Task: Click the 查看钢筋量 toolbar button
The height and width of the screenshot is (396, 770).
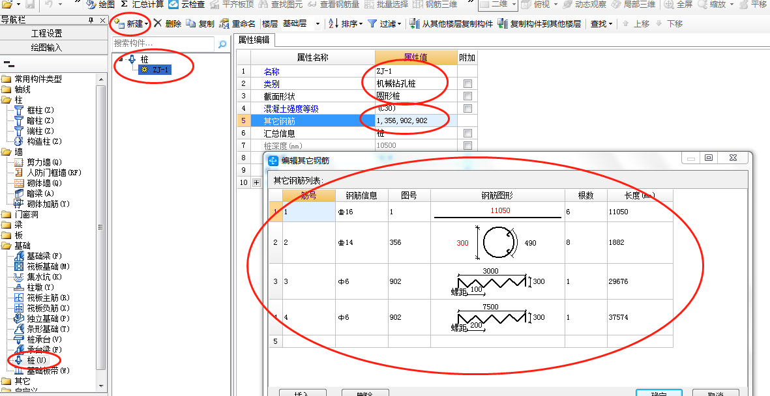Action: (333, 5)
